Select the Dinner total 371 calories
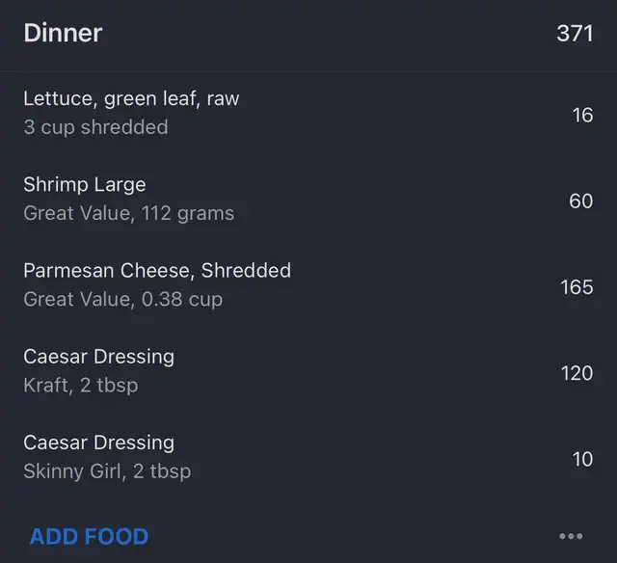 [x=575, y=34]
